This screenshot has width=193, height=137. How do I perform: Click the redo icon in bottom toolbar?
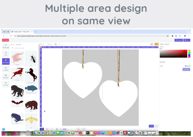pos(51,129)
